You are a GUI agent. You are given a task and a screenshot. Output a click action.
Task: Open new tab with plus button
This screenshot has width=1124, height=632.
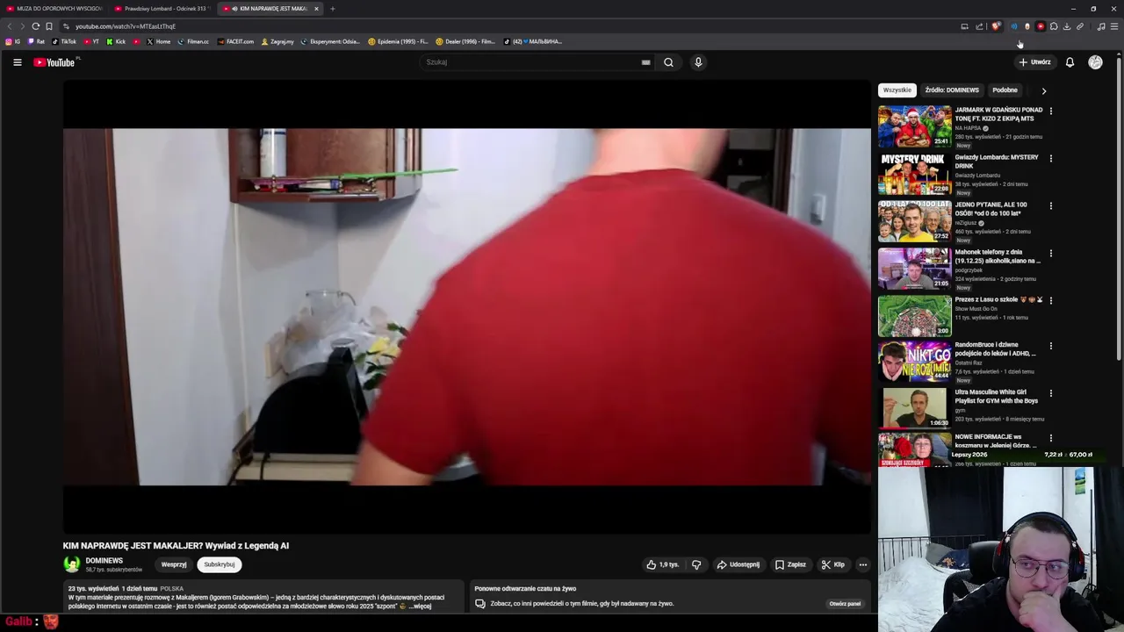tap(332, 9)
